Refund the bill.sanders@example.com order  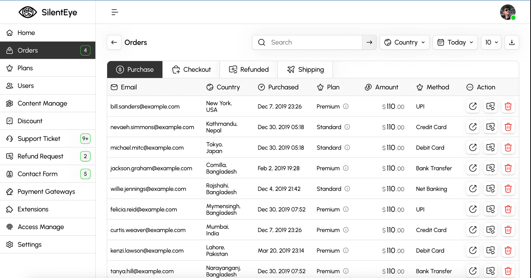click(491, 106)
